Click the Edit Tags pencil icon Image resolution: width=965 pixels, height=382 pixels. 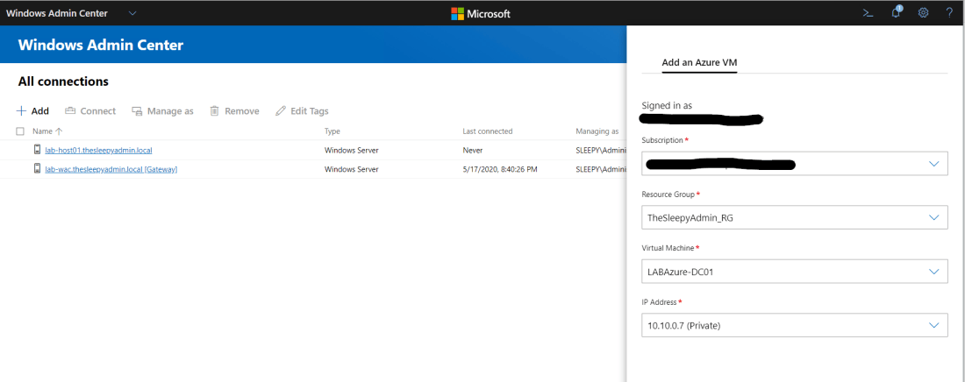coord(281,111)
